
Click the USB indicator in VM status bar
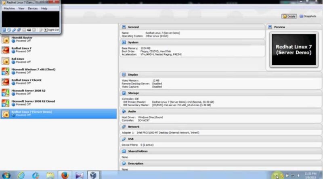(x=14, y=30)
